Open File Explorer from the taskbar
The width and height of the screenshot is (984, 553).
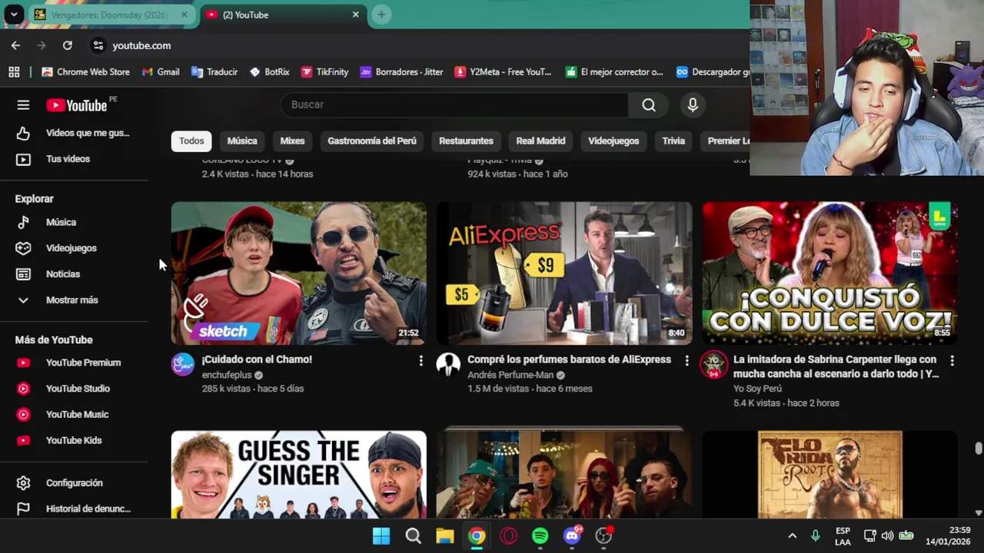444,536
